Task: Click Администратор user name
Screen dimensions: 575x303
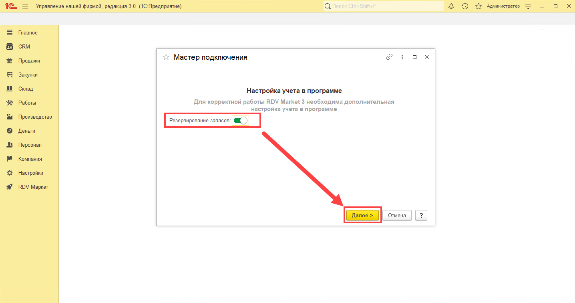Action: coord(503,6)
